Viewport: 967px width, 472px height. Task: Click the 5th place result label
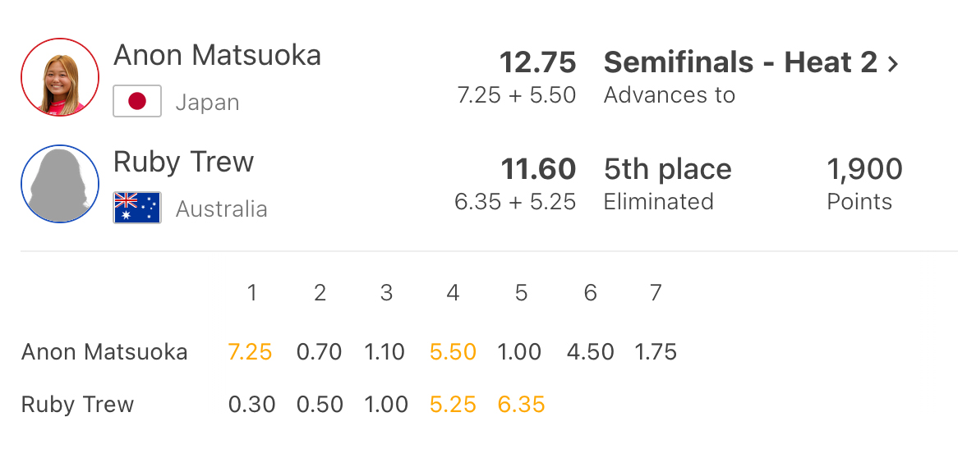[667, 170]
